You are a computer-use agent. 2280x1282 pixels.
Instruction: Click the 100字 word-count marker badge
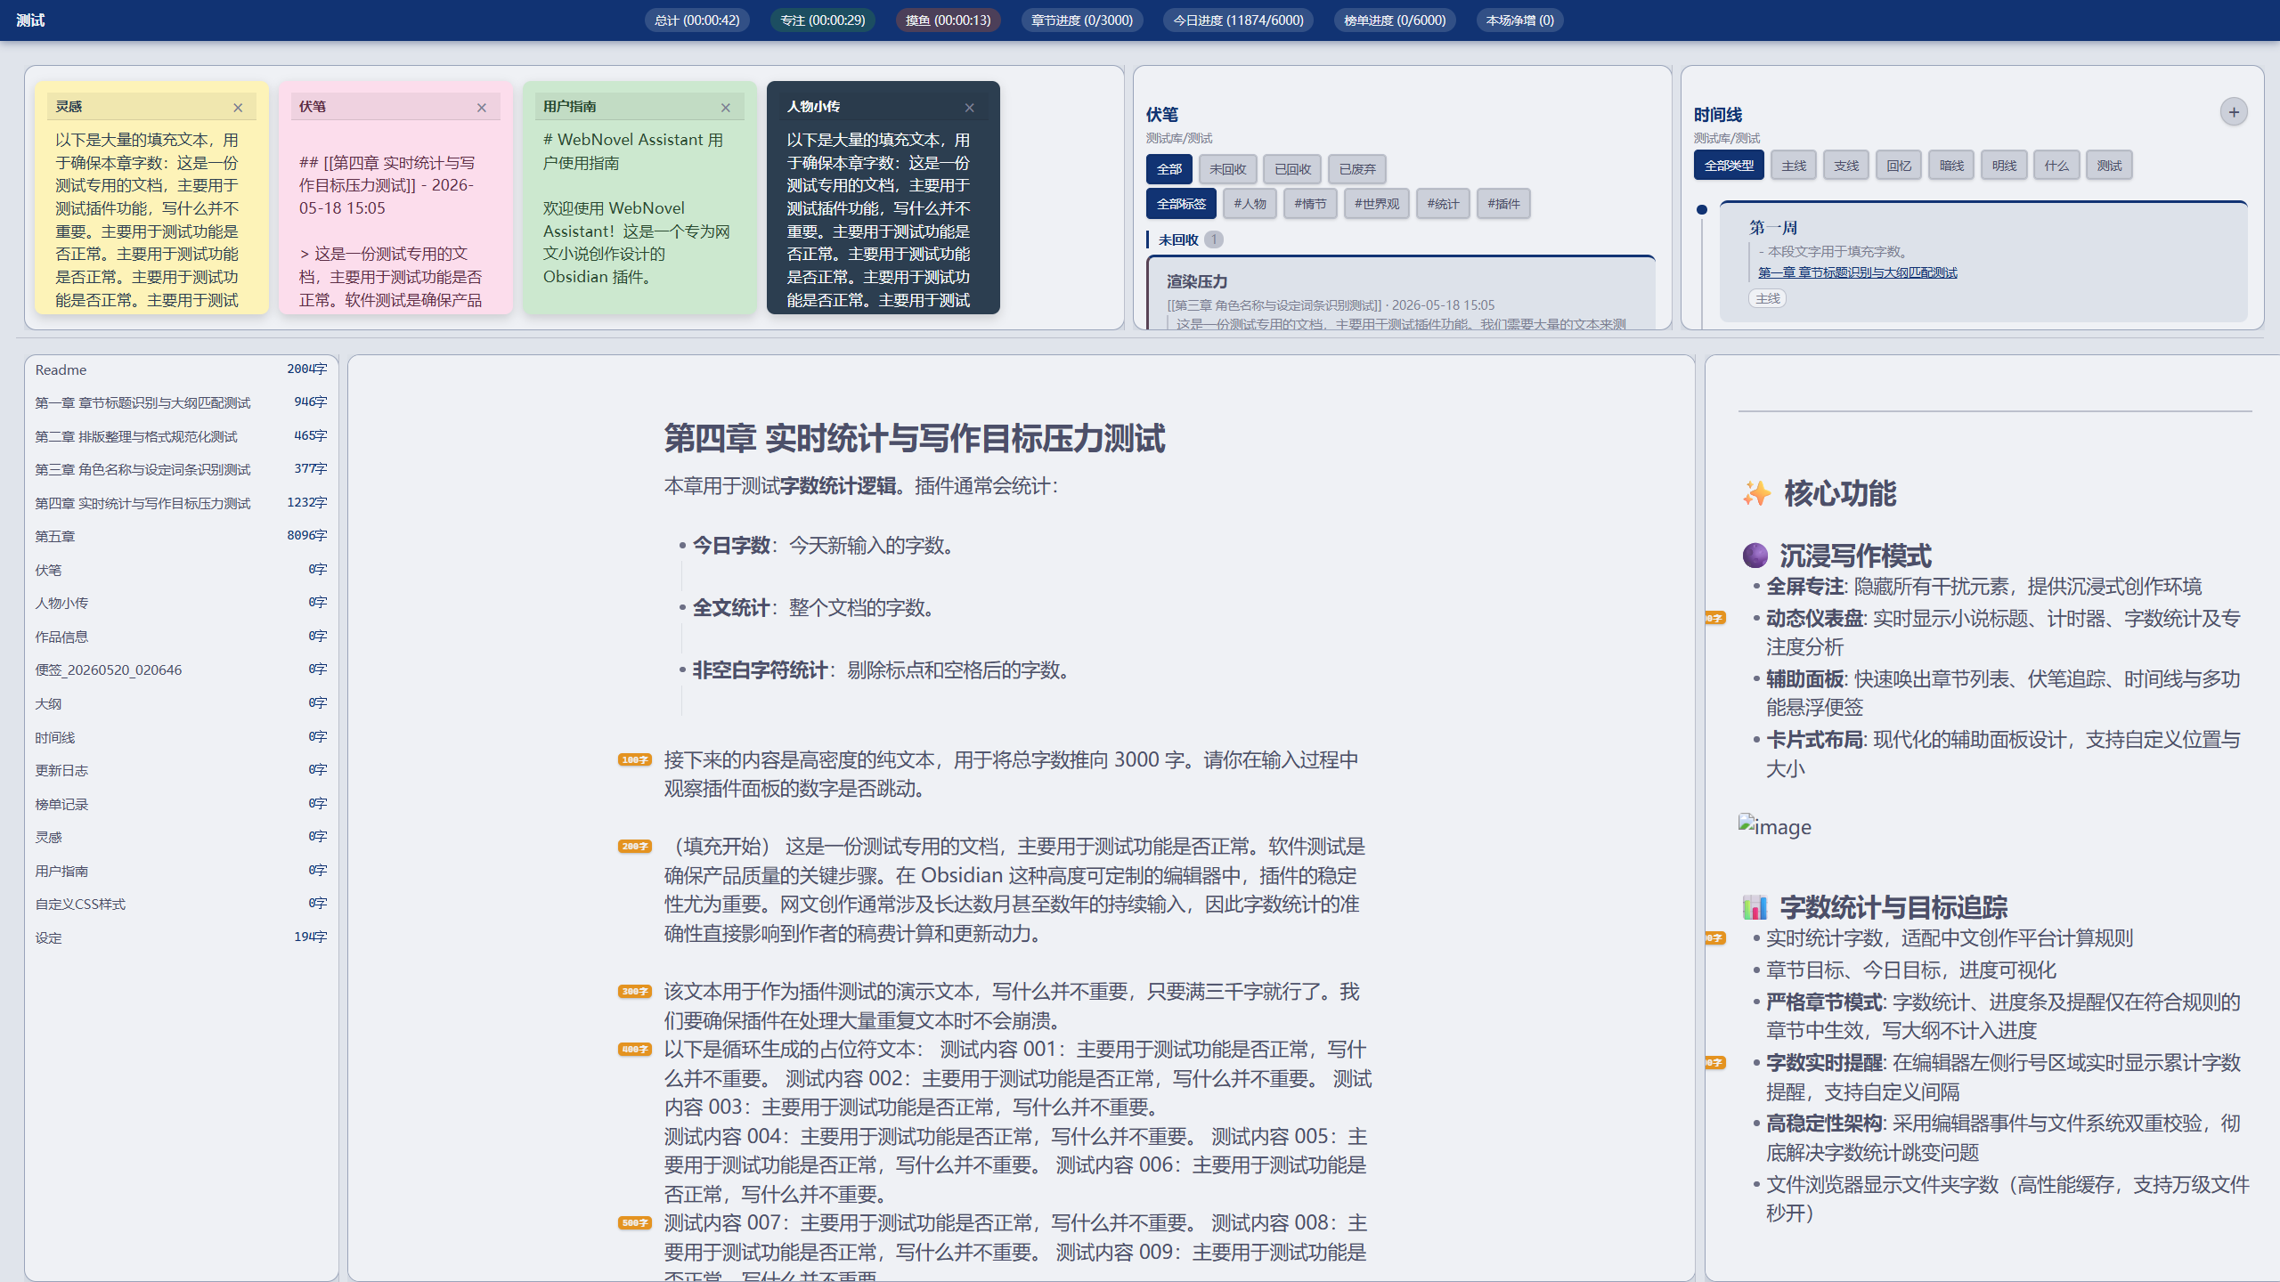point(635,759)
